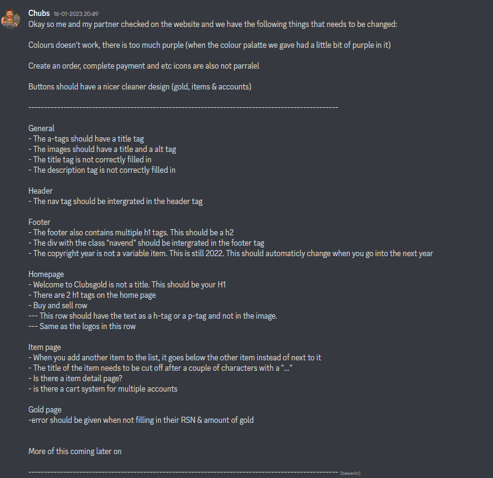This screenshot has width=493, height=478.
Task: Click the line about buttons design
Action: pos(140,87)
